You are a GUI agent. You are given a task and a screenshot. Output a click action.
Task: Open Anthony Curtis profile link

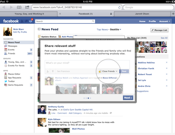click(56, 107)
